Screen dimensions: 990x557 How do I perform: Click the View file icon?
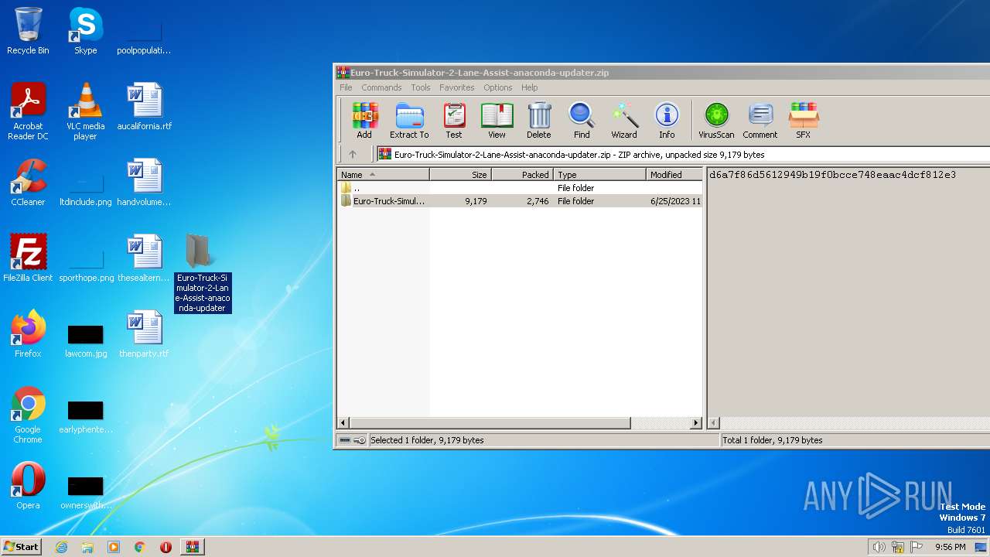[x=497, y=121]
